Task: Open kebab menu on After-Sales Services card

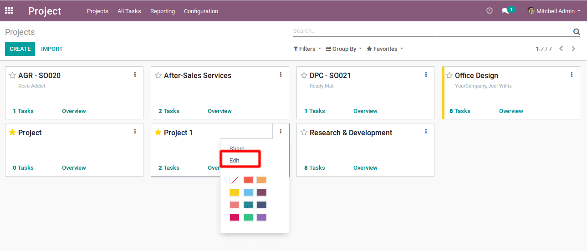Action: [281, 74]
